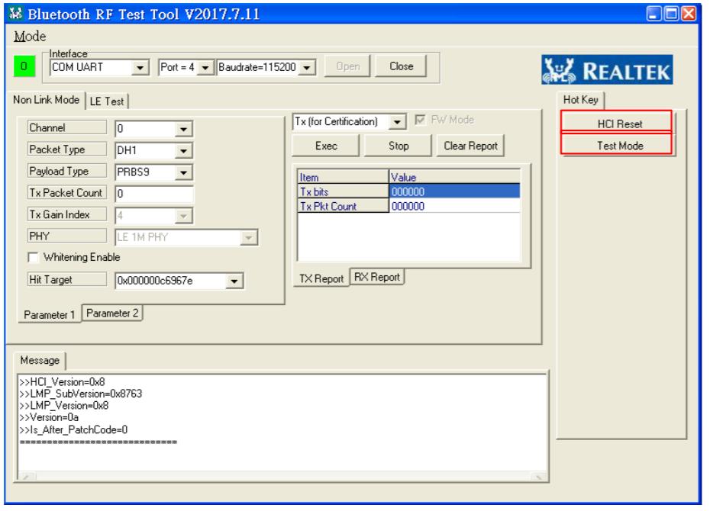Maximize the Bluetooth RF Test Tool window
Viewport: 710px width, 511px height.
pyautogui.click(x=671, y=14)
